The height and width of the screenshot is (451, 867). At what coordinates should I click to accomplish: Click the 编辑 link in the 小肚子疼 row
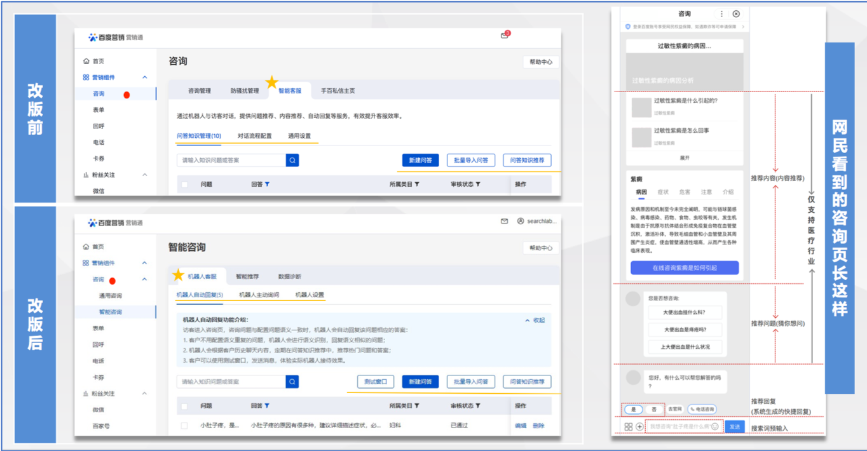[520, 426]
